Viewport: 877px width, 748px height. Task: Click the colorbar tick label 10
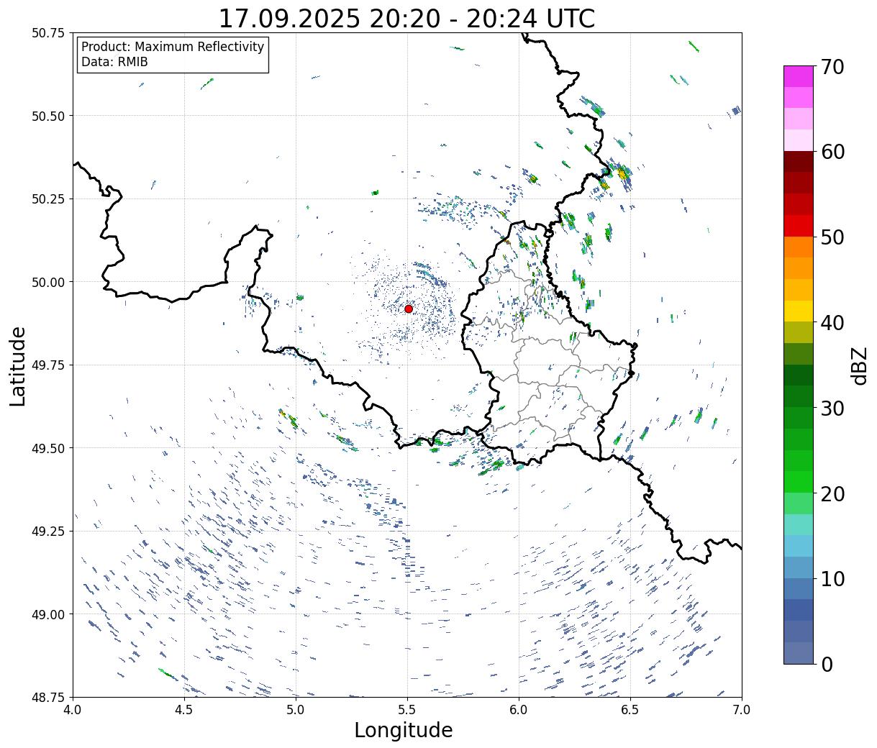pos(832,579)
